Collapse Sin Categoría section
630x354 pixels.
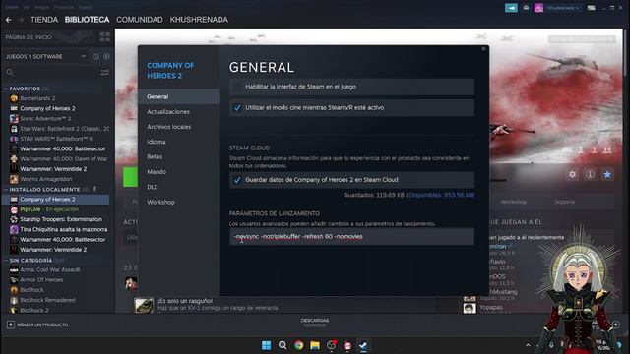coord(6,261)
